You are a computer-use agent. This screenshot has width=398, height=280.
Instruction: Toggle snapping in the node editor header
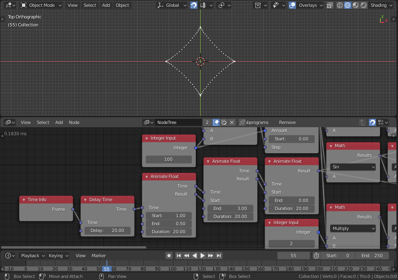coord(372,122)
